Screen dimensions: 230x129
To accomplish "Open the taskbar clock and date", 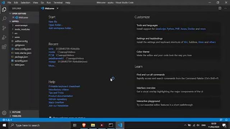I will pos(213,125).
